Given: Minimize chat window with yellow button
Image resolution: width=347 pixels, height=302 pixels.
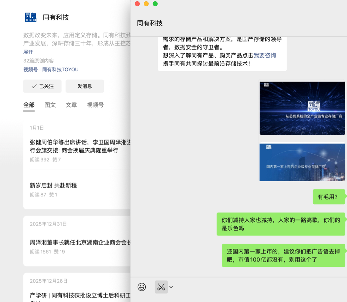Looking at the screenshot, I should [x=146, y=4].
